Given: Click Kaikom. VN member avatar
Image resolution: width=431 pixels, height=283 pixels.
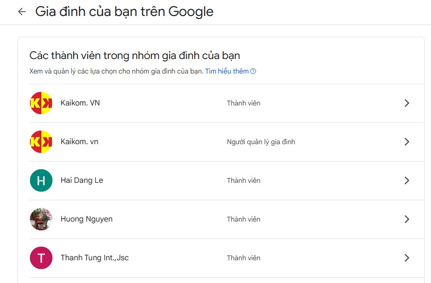Looking at the screenshot, I should (x=41, y=103).
